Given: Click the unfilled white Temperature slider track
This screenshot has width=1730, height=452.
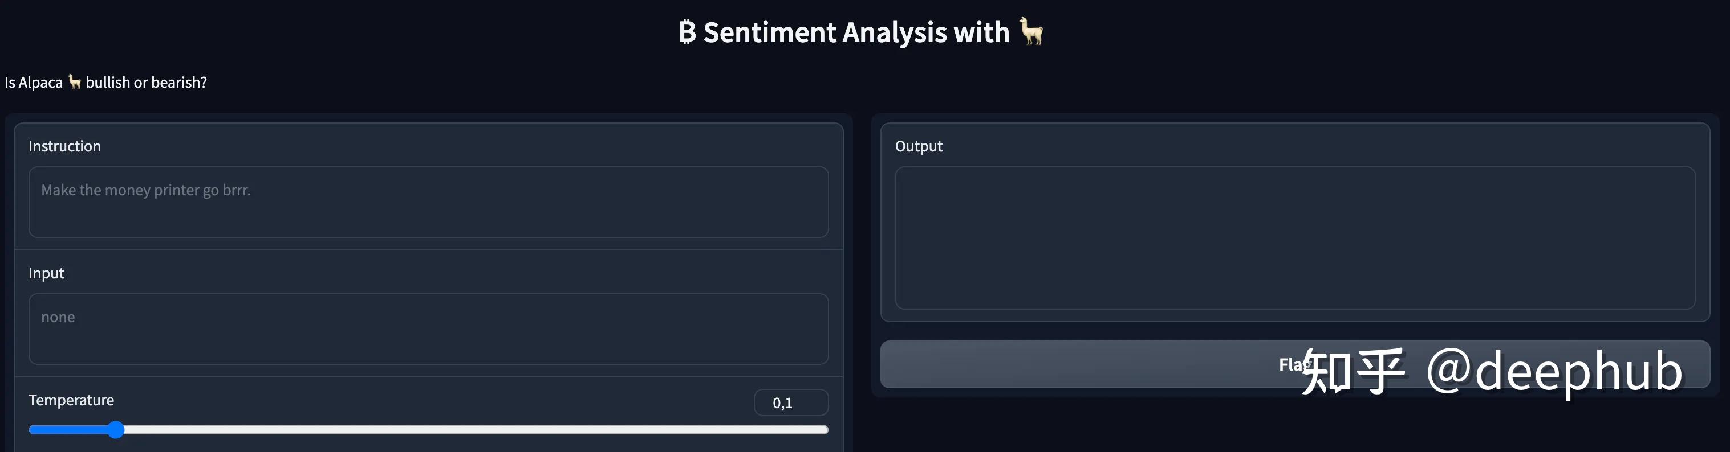Looking at the screenshot, I should 470,430.
